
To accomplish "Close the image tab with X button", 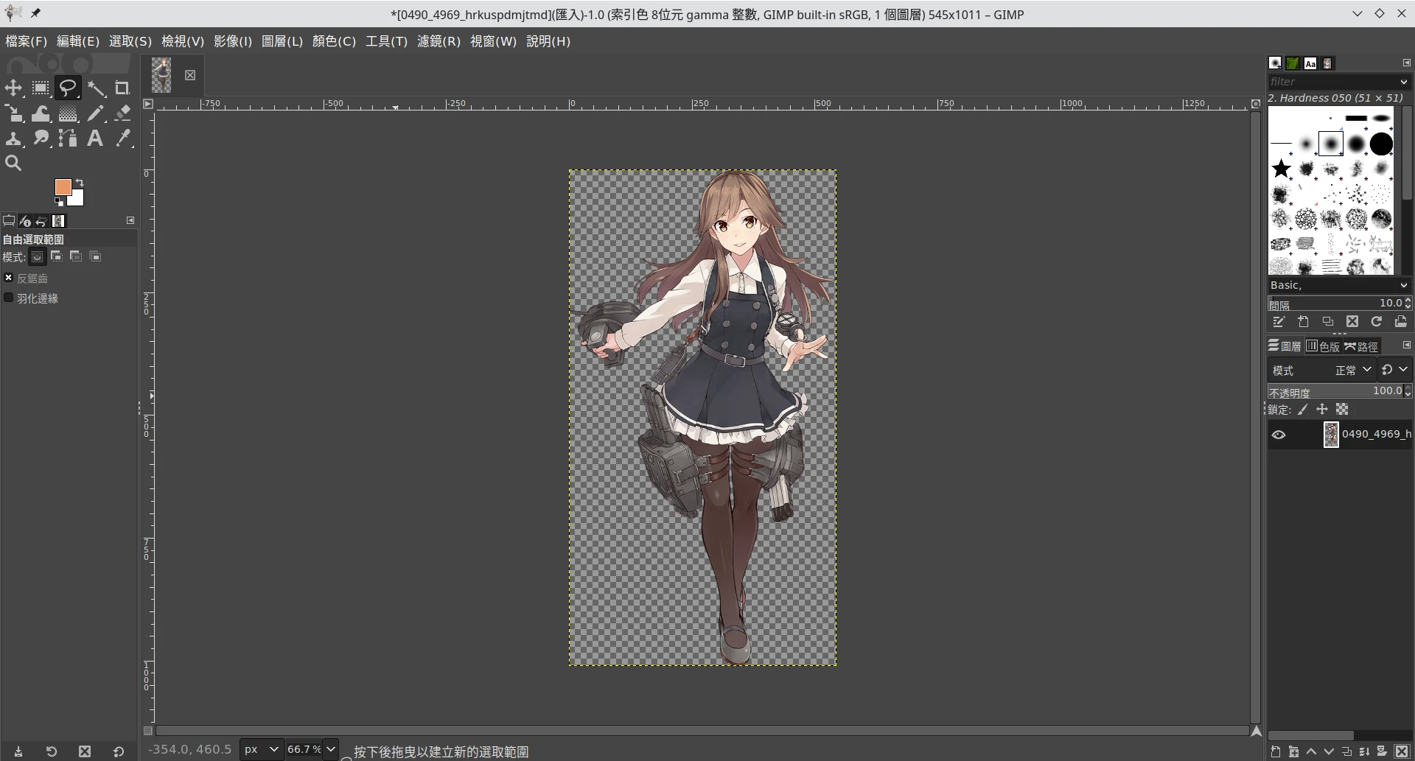I will click(x=190, y=75).
